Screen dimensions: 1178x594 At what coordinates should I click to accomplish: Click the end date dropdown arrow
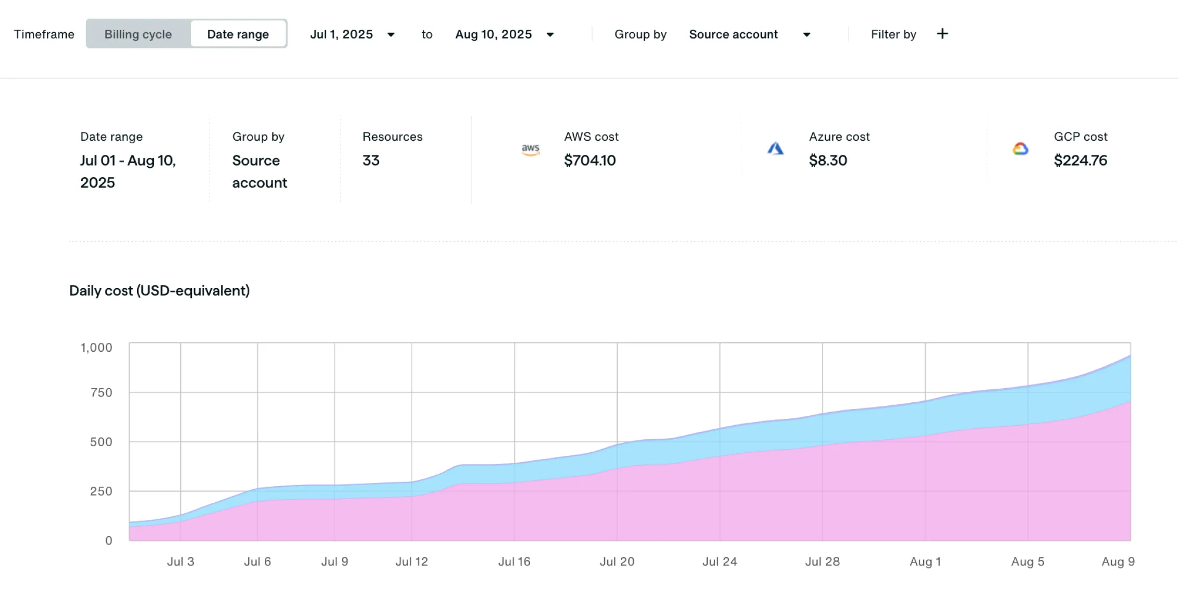[550, 35]
